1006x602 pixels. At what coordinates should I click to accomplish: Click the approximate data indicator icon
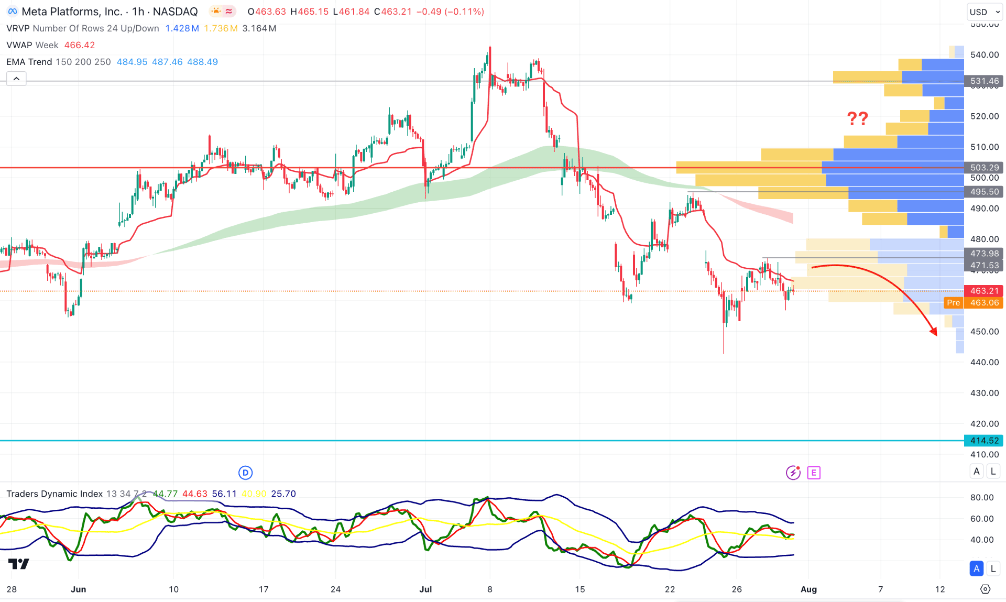point(229,12)
